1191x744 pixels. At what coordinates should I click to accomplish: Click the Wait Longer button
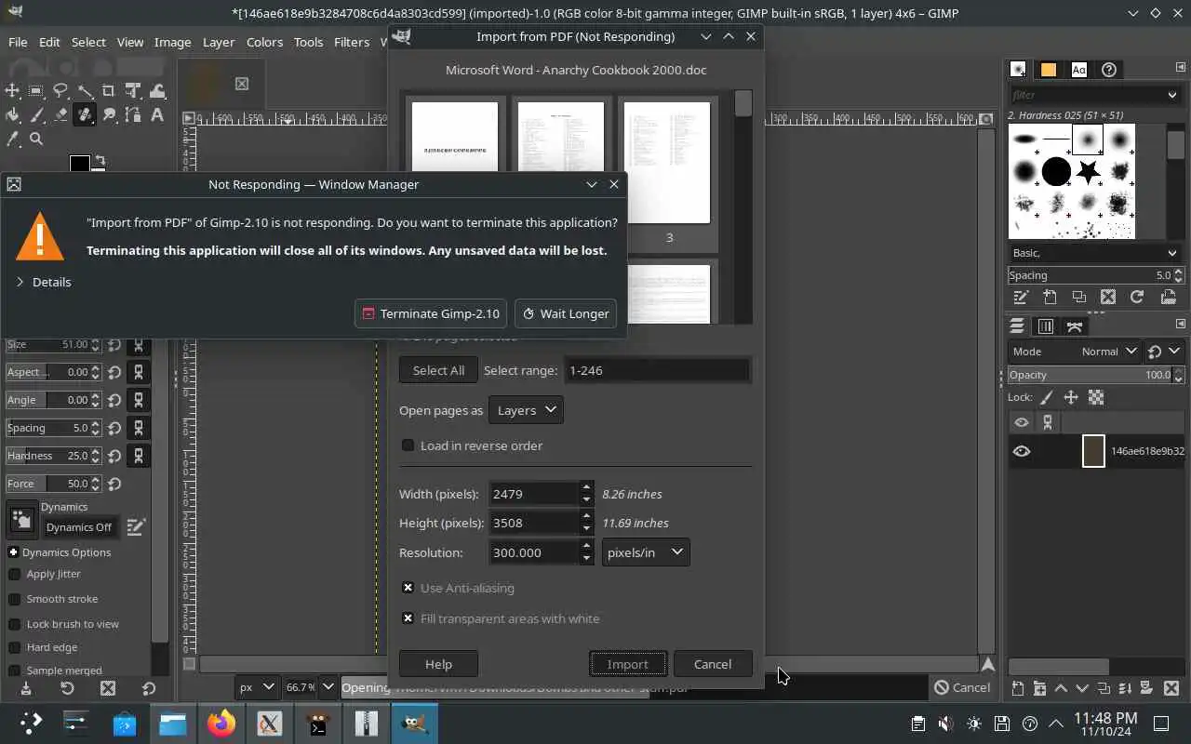pos(567,313)
